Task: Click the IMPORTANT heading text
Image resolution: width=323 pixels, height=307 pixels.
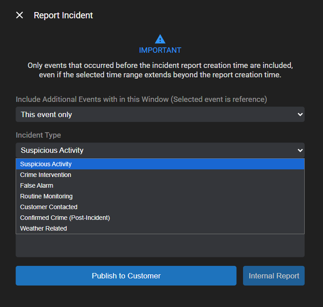Action: click(160, 50)
